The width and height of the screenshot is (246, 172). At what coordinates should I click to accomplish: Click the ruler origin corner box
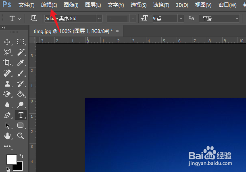[33, 40]
